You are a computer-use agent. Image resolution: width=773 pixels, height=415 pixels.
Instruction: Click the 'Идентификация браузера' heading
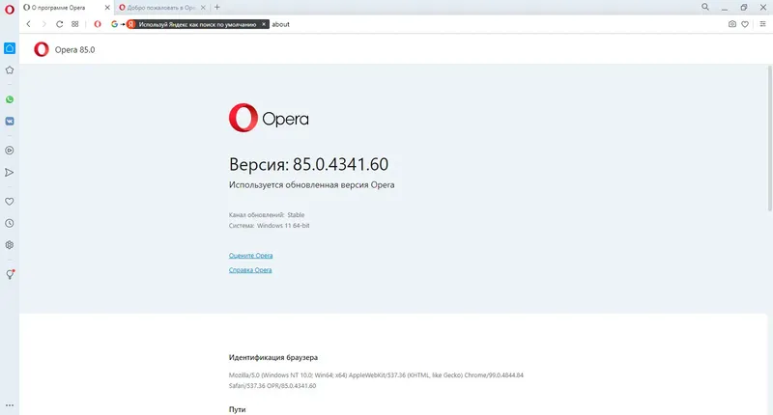pyautogui.click(x=273, y=357)
